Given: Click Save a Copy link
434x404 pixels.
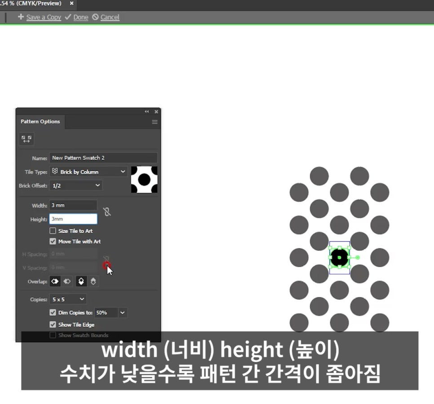Looking at the screenshot, I should 44,17.
